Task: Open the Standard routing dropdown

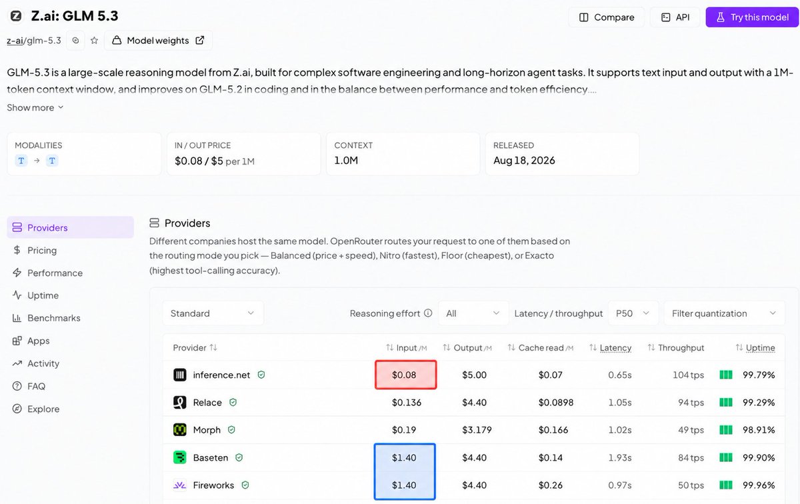Action: click(213, 313)
